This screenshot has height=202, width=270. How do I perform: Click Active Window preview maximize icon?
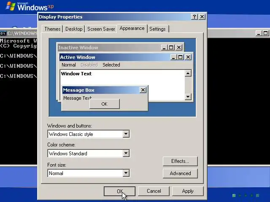[180, 57]
